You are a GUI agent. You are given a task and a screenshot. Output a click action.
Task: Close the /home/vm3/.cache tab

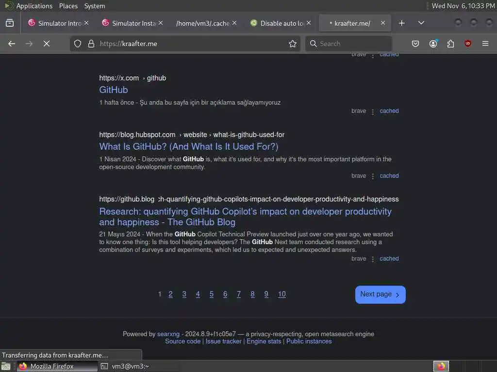(x=234, y=23)
